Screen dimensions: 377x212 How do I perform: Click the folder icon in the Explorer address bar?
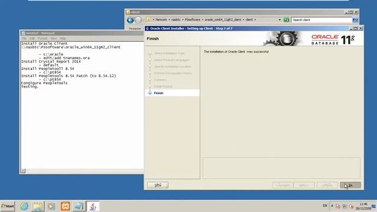(148, 19)
